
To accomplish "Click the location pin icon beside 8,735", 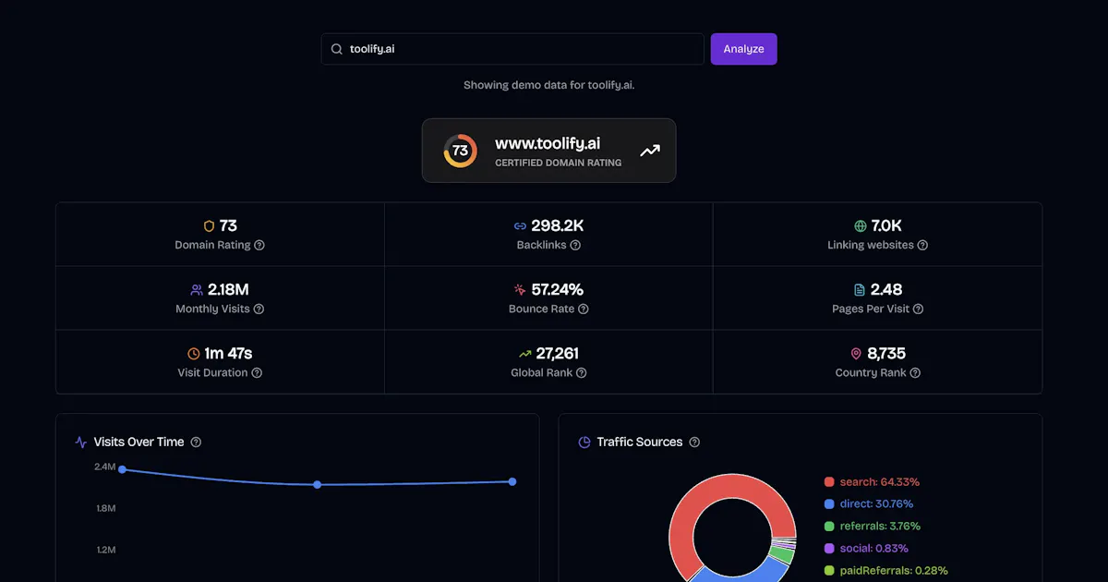I will pyautogui.click(x=856, y=353).
